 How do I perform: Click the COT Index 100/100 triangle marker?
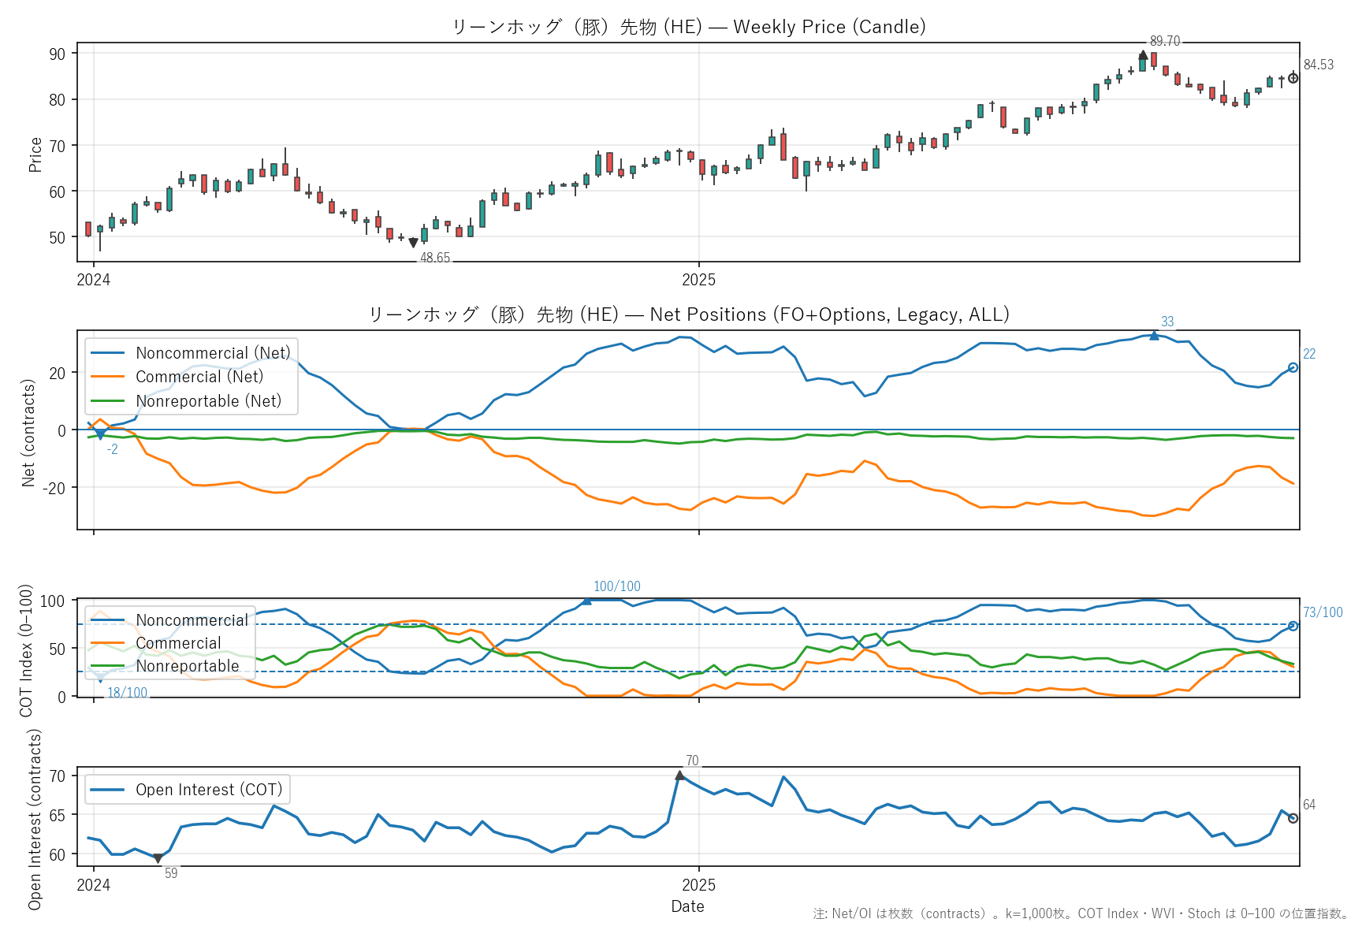click(586, 601)
